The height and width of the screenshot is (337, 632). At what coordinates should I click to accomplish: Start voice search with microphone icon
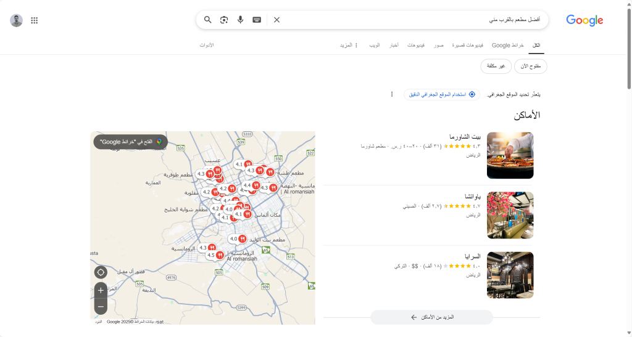pyautogui.click(x=240, y=20)
